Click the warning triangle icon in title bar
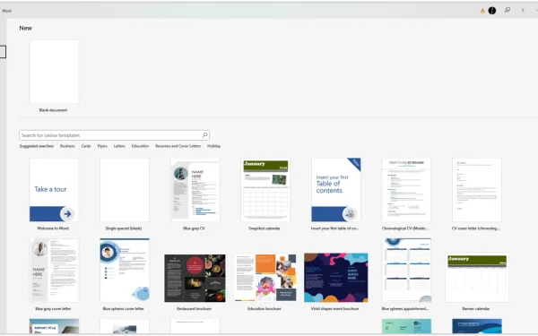The image size is (538, 336). [482, 11]
